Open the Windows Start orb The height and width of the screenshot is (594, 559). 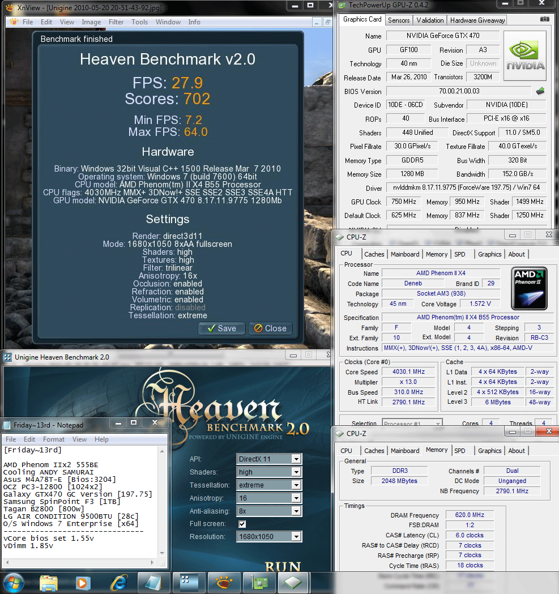[x=14, y=583]
